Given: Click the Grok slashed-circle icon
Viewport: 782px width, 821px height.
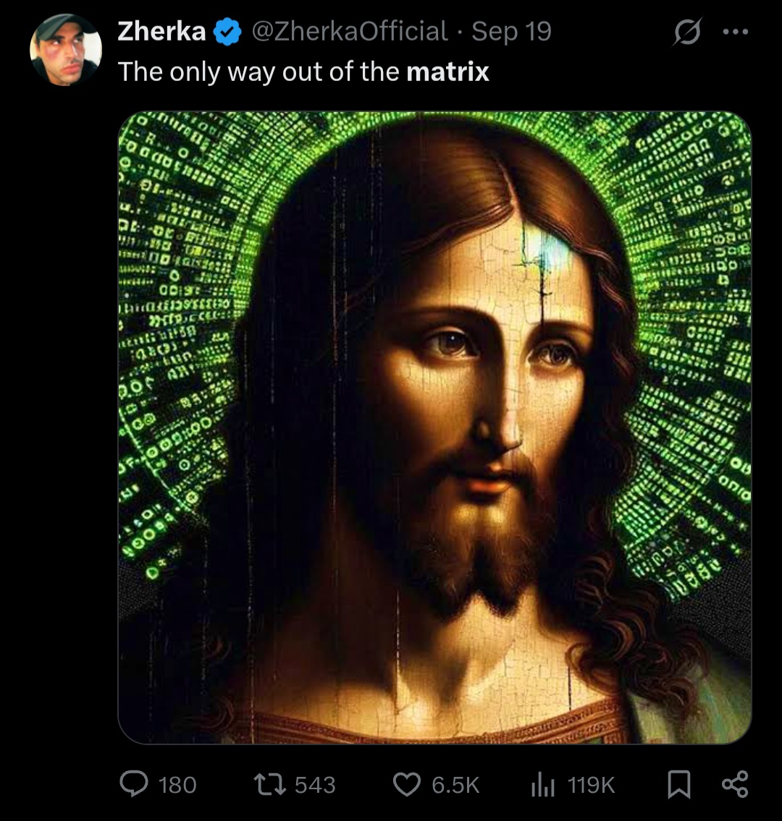Looking at the screenshot, I should 685,33.
